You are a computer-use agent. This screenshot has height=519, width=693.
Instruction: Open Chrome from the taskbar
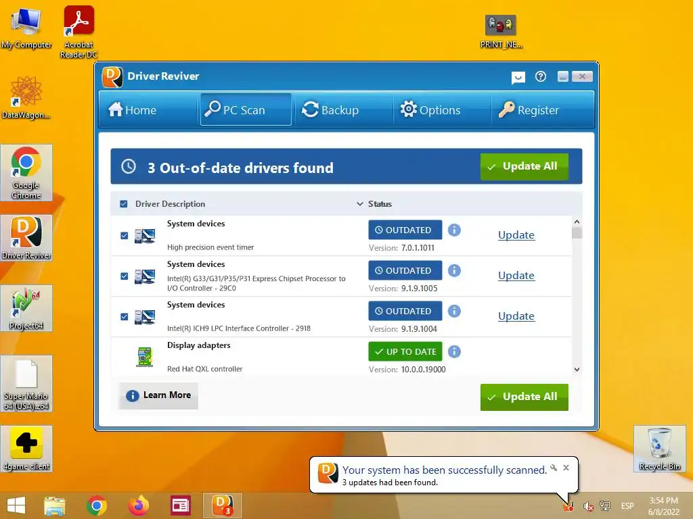[x=97, y=505]
